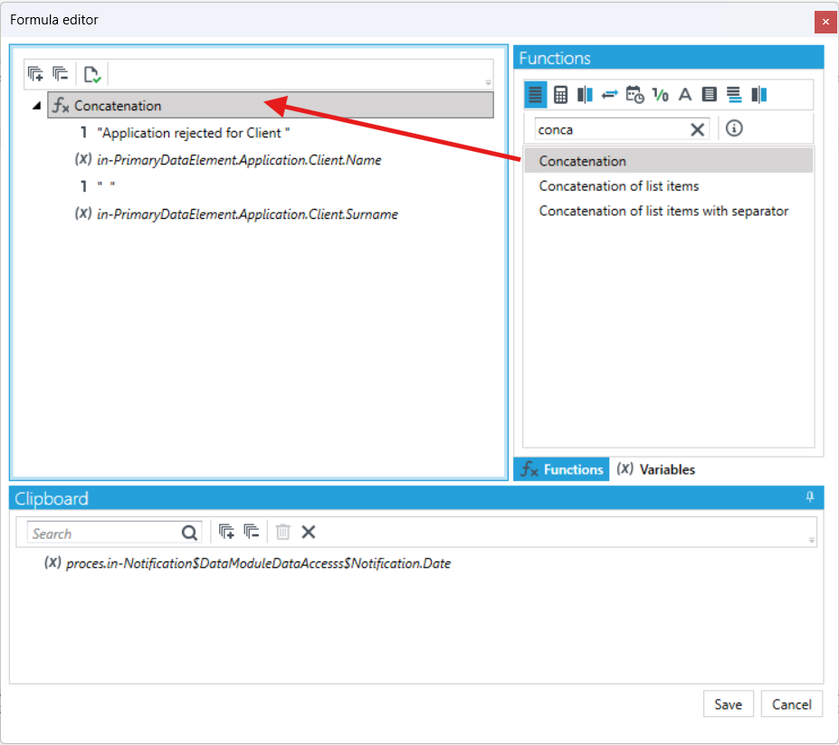
Task: Click the validate formula icon with green check
Action: pyautogui.click(x=92, y=74)
